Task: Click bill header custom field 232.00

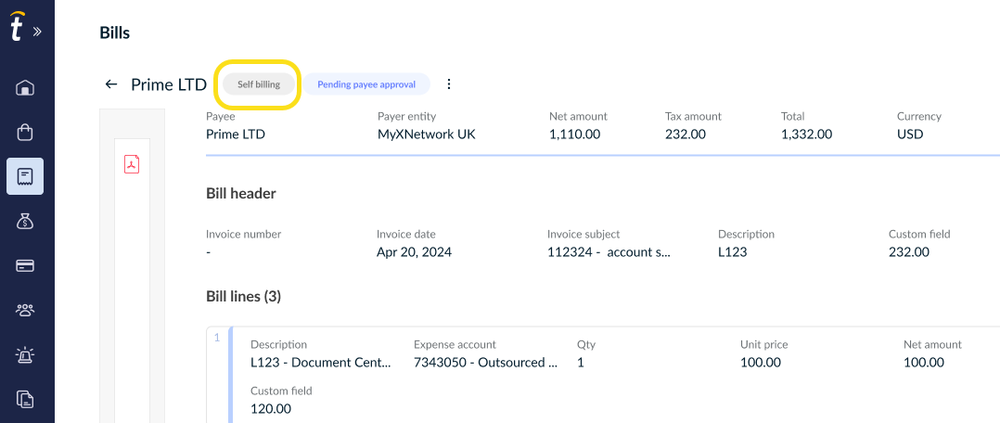Action: tap(909, 252)
